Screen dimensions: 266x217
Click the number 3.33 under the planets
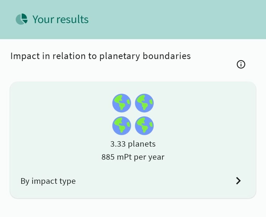pyautogui.click(x=118, y=144)
